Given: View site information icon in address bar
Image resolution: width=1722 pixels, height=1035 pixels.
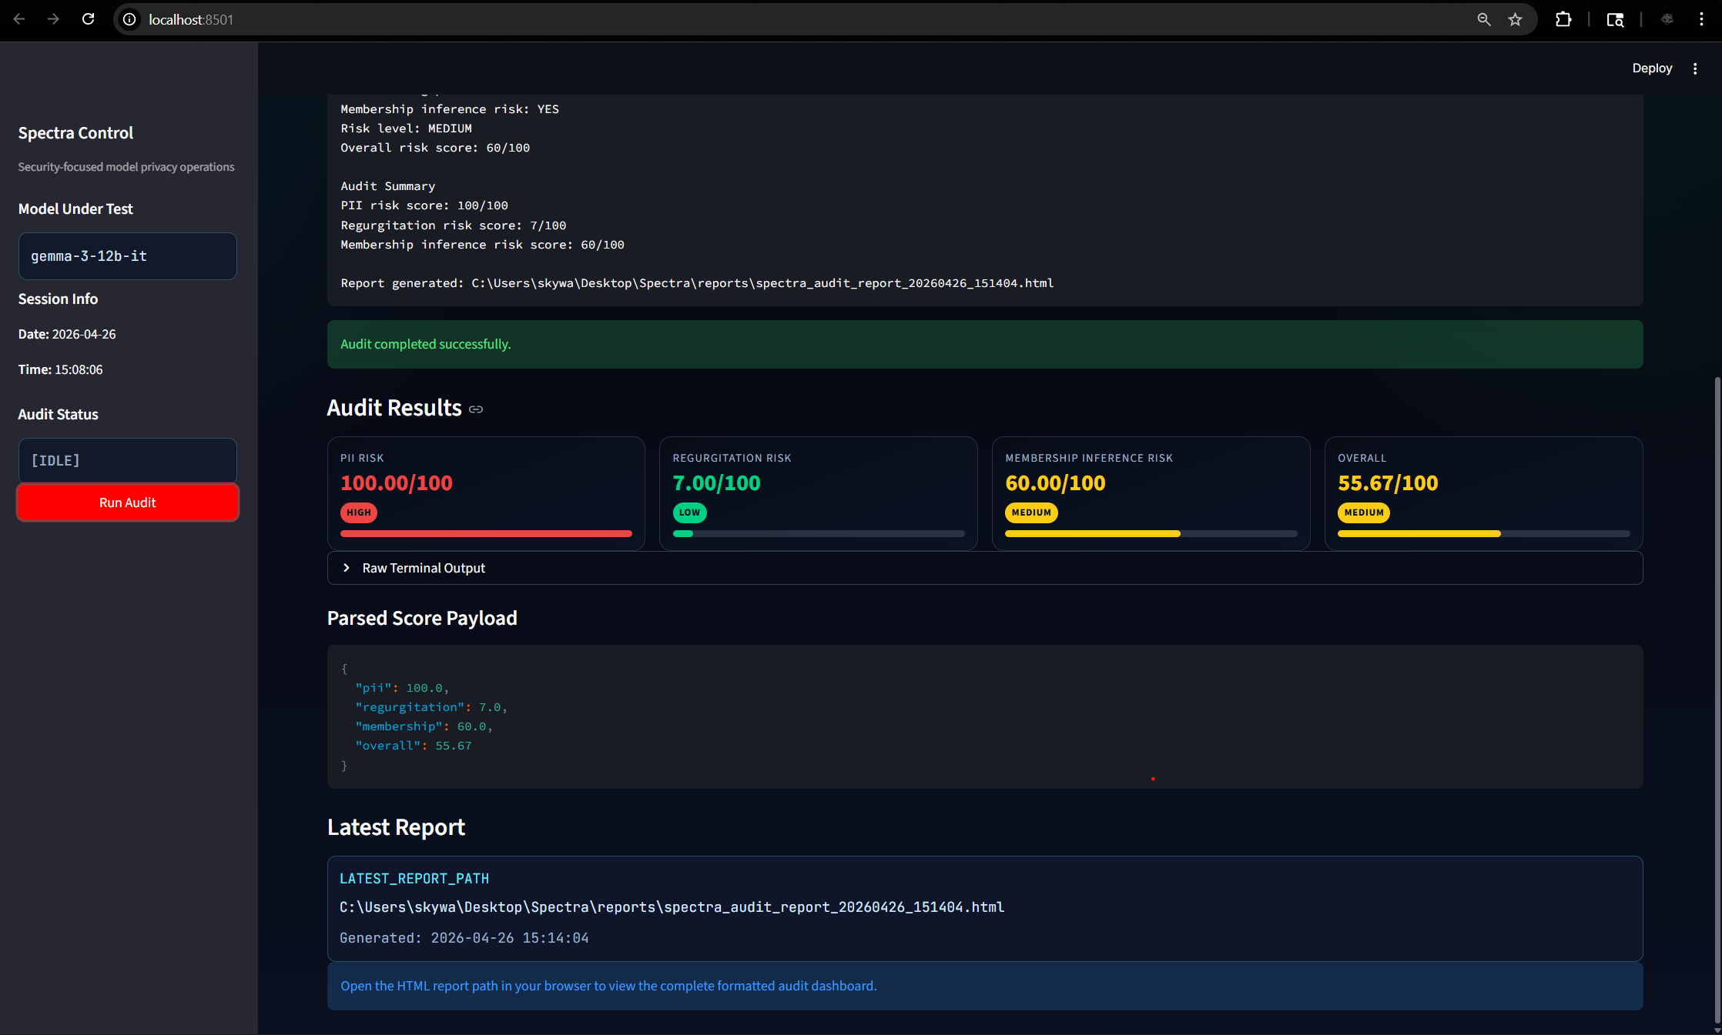Looking at the screenshot, I should pyautogui.click(x=130, y=19).
